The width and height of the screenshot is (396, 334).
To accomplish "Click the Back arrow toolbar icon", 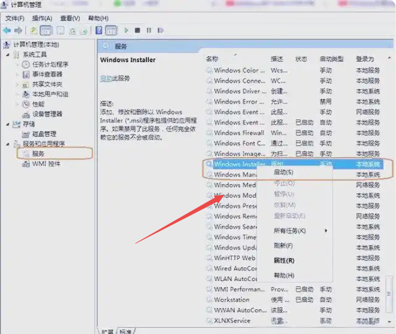I will point(7,31).
